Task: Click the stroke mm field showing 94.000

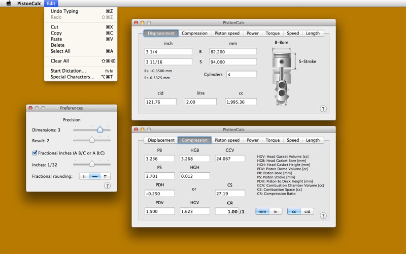Action: [x=233, y=61]
